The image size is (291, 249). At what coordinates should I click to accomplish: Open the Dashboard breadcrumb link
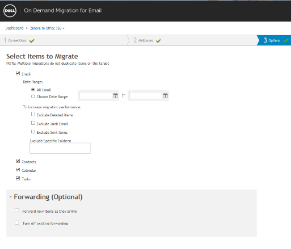coord(14,28)
